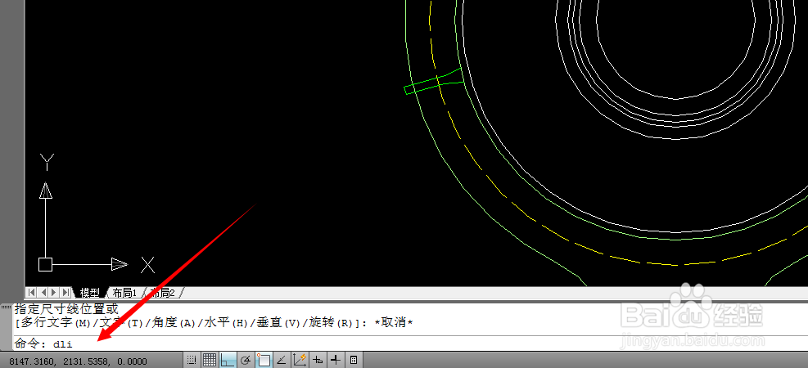Toggle Dynamic UCS status icon

click(x=300, y=360)
